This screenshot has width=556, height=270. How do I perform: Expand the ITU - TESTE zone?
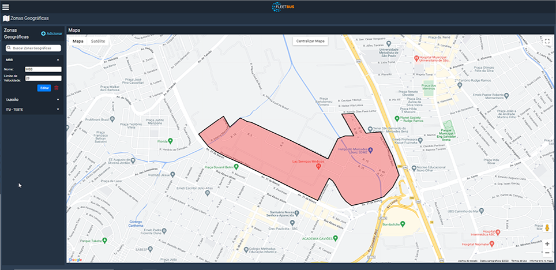click(58, 108)
